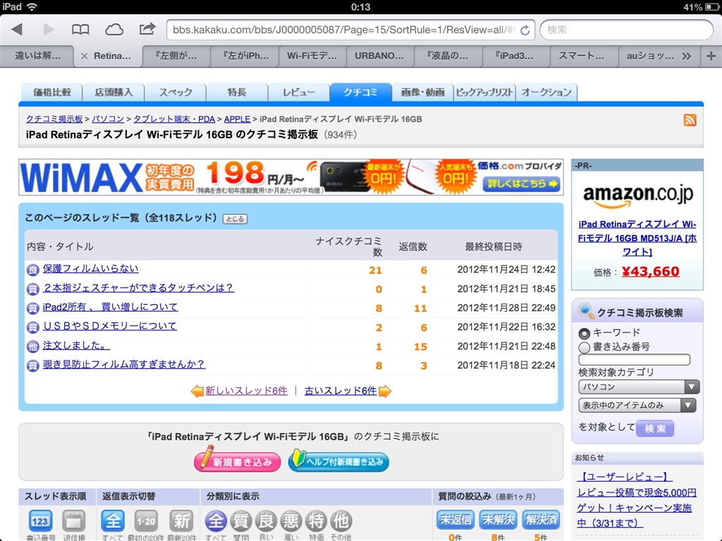Go to 新しいスレッド6件

click(x=246, y=391)
